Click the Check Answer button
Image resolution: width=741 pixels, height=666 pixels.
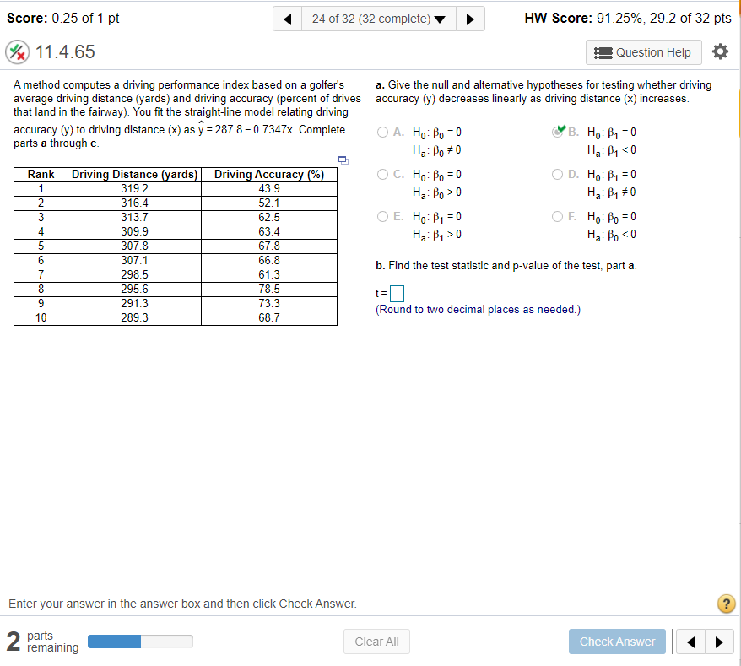617,642
